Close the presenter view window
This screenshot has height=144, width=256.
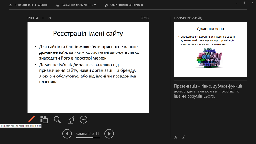click(252, 3)
